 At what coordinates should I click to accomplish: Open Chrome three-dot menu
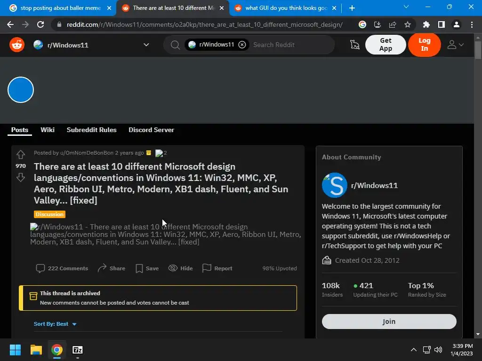(x=472, y=24)
